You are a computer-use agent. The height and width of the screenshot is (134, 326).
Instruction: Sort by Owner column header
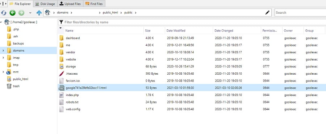point(293,30)
